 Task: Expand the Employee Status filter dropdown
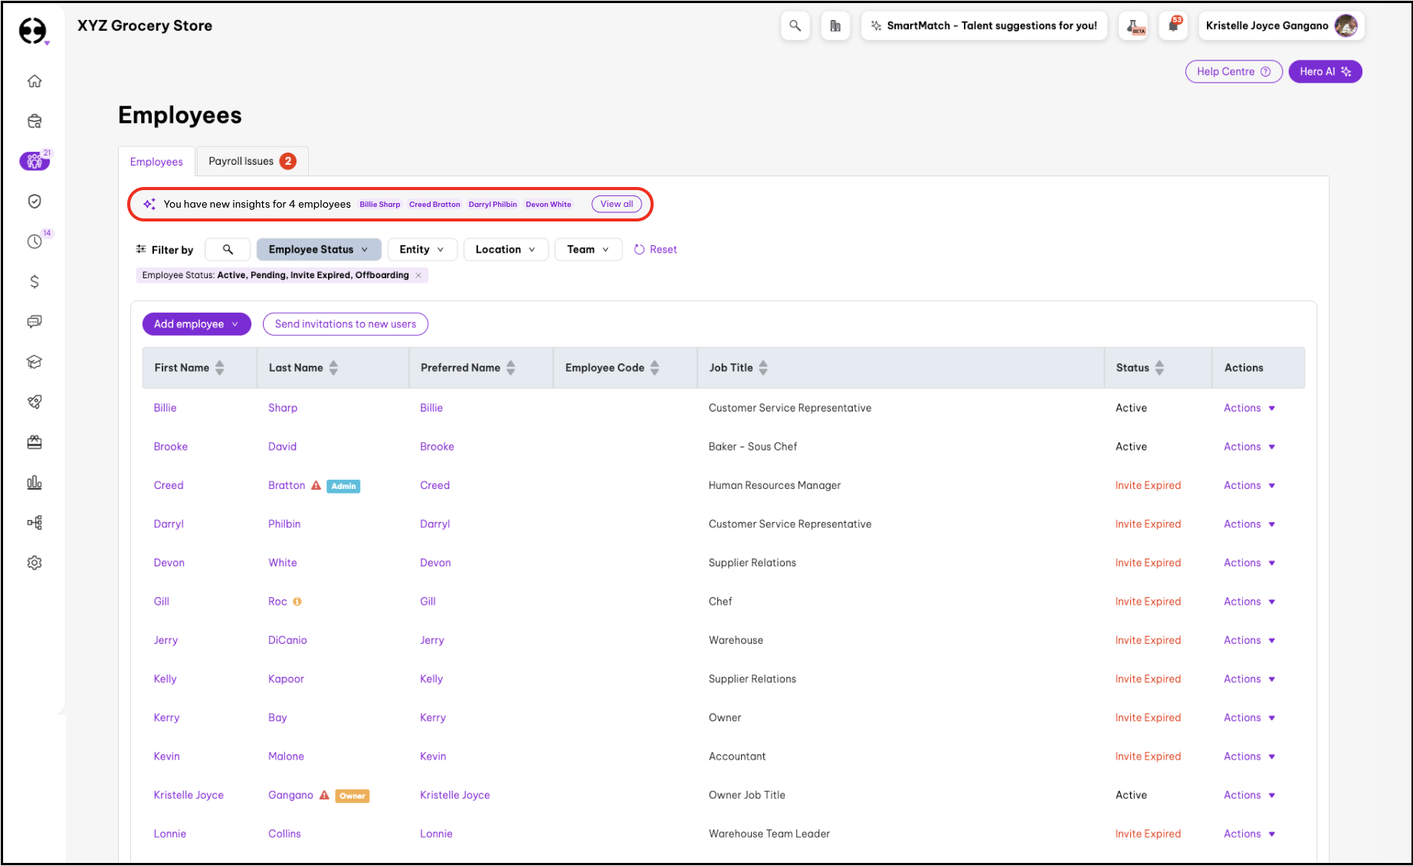pyautogui.click(x=318, y=250)
